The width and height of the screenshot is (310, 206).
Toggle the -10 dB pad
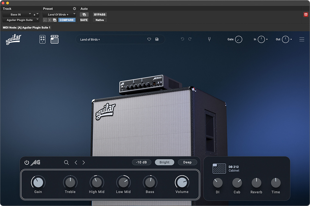142,162
